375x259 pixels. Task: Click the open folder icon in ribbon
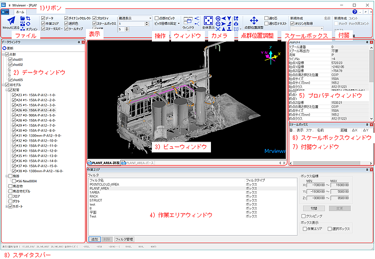click(22, 18)
